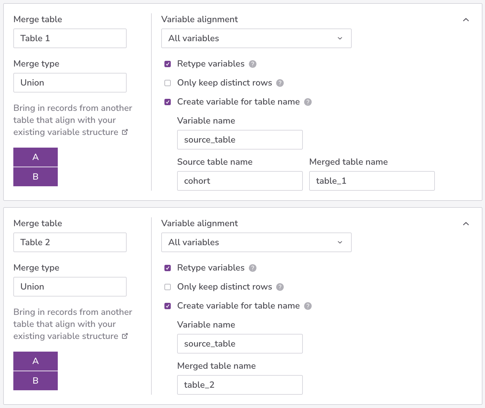The width and height of the screenshot is (485, 408).
Task: Open Variable alignment dropdown in Table 2 panel
Action: tap(256, 242)
